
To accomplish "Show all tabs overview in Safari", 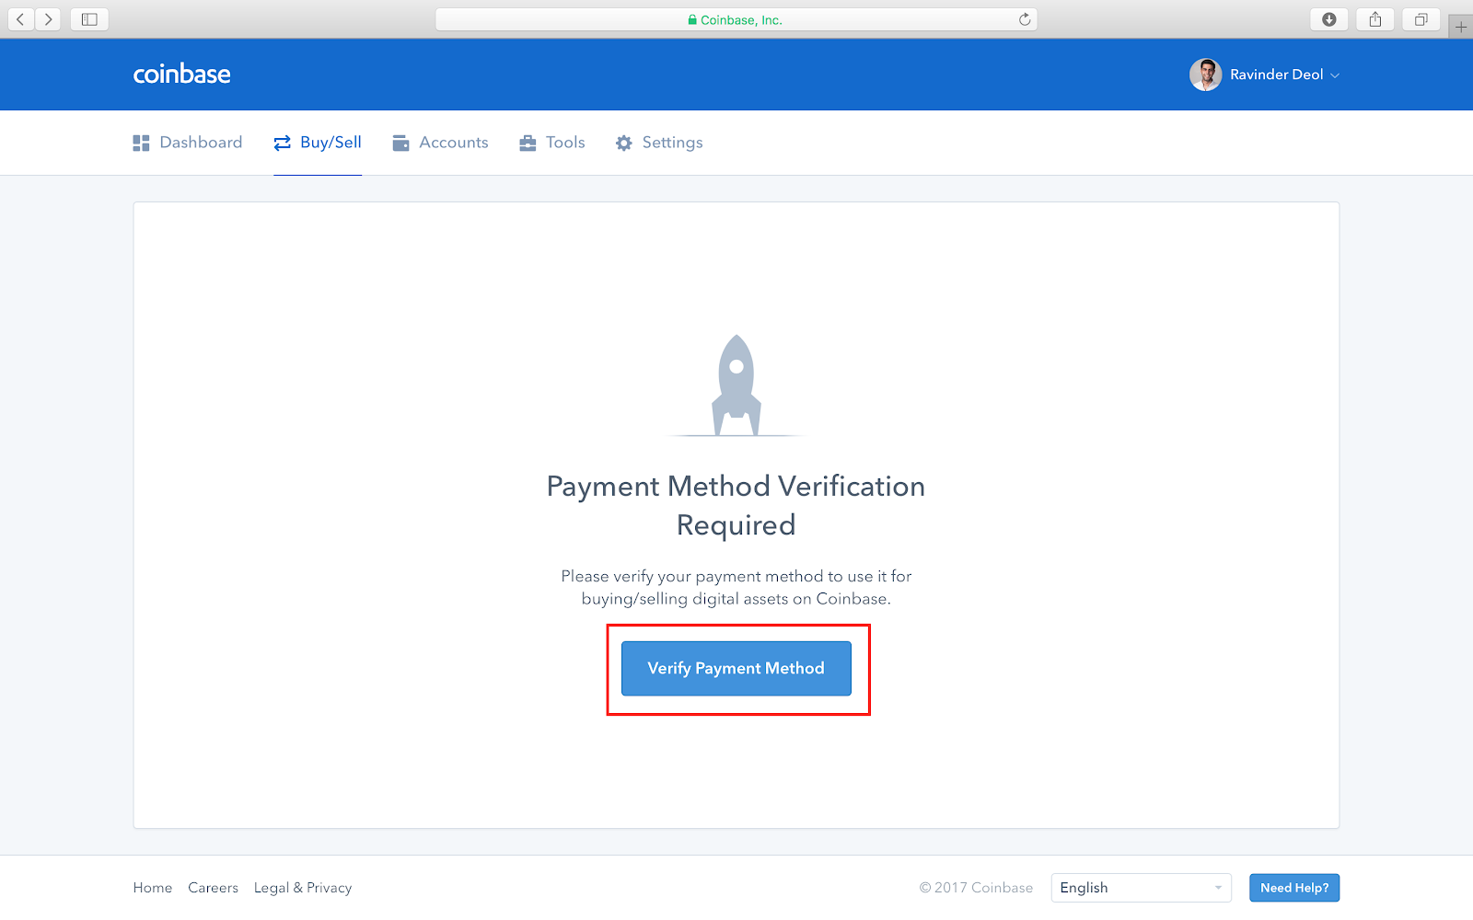I will pyautogui.click(x=1421, y=19).
